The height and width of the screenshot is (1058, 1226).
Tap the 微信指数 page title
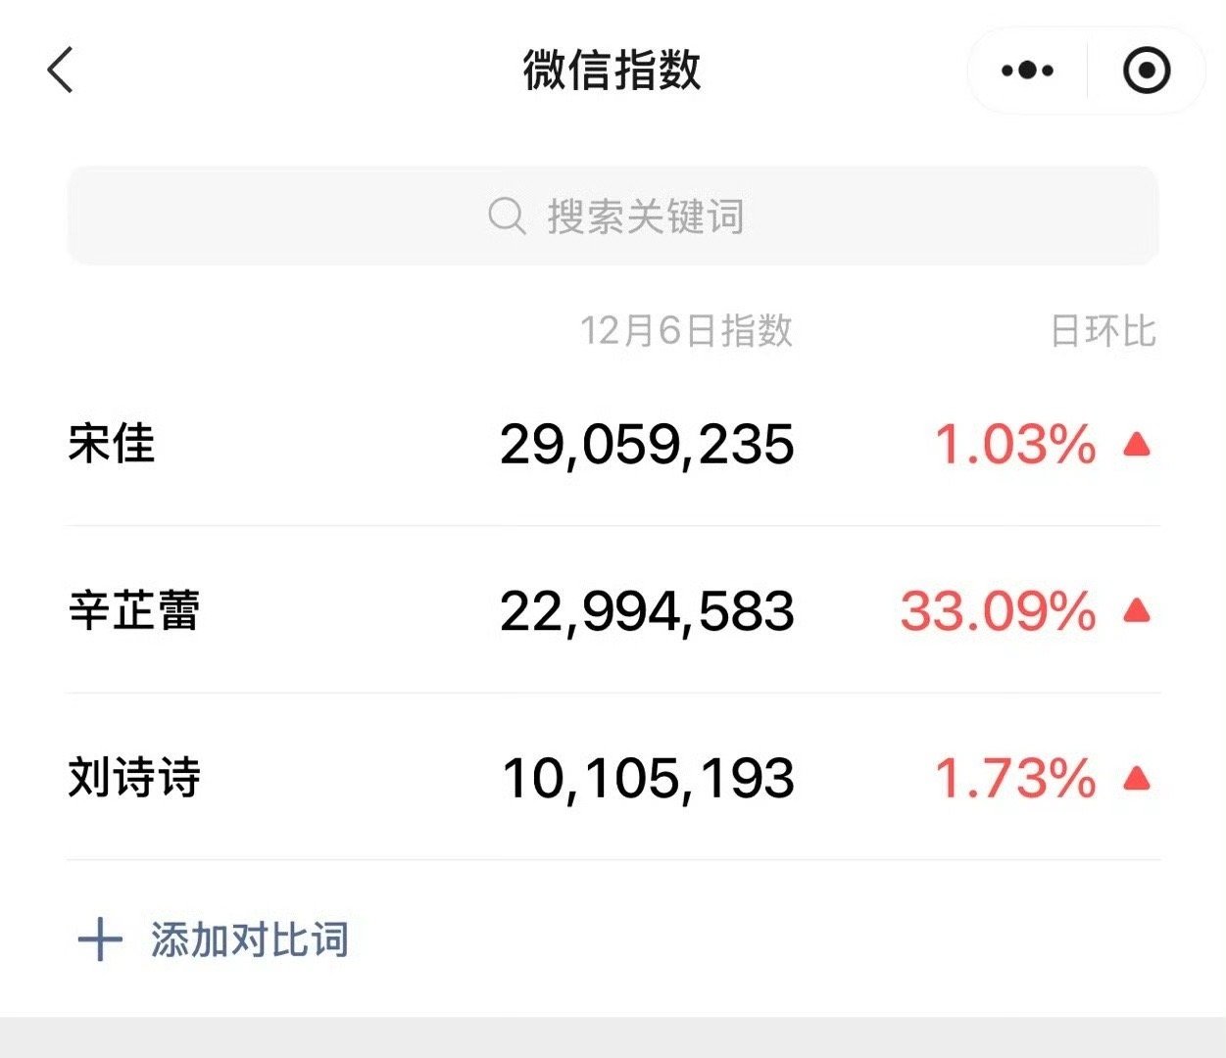point(613,71)
